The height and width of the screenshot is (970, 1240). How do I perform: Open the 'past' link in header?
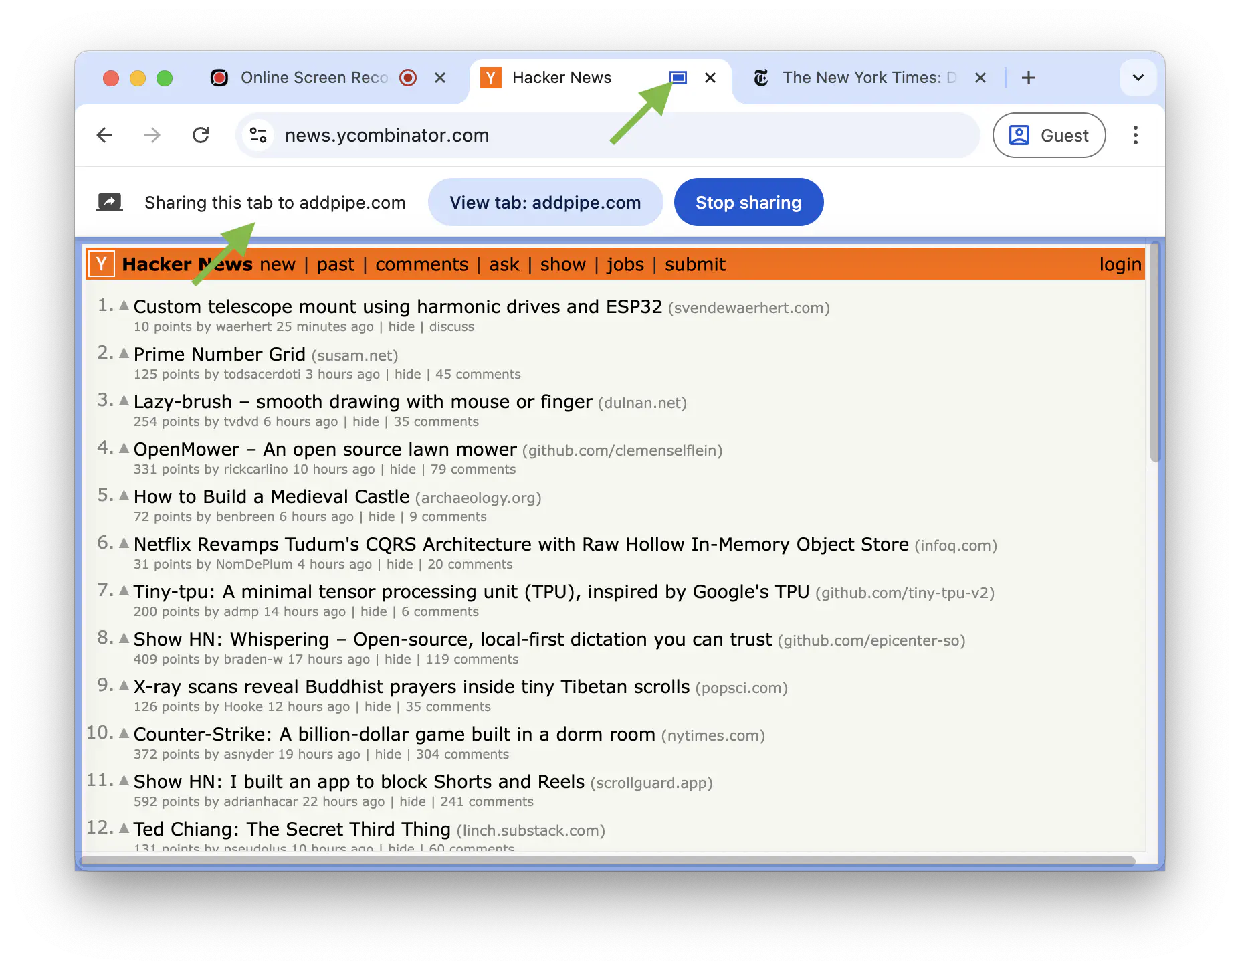[x=336, y=264]
